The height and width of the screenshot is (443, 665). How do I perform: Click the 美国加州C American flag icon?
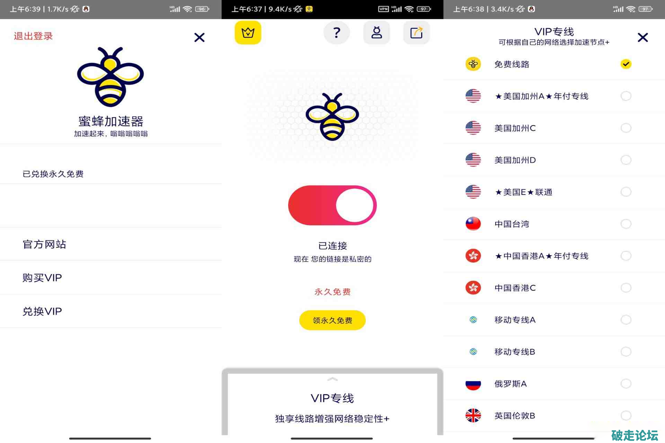473,128
